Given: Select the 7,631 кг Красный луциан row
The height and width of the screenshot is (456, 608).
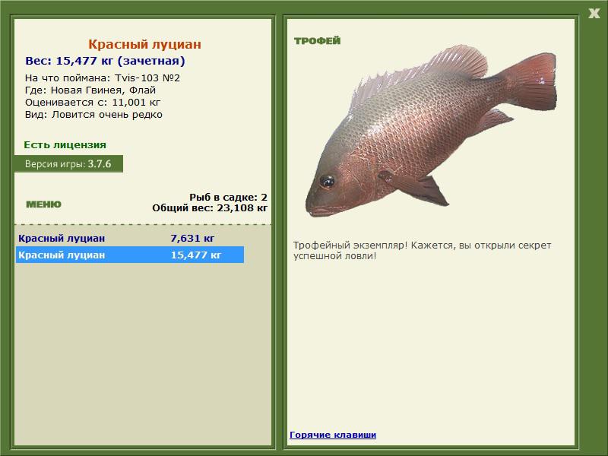Looking at the screenshot, I should click(130, 238).
